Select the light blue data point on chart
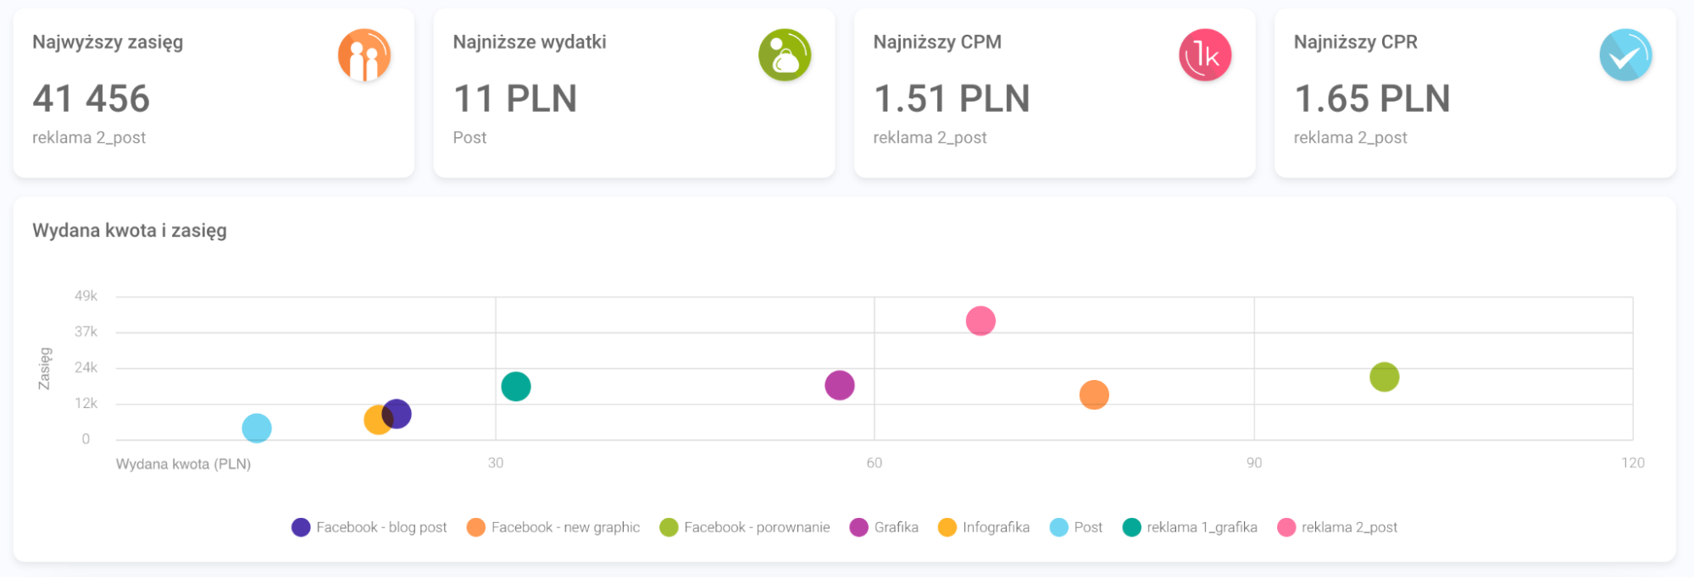The height and width of the screenshot is (578, 1694). coord(257,428)
